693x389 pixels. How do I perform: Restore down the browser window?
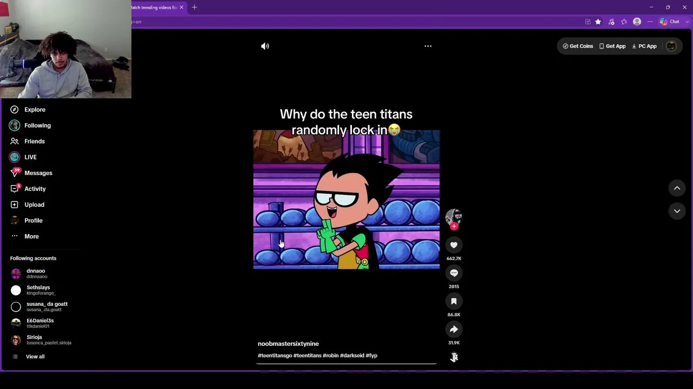(668, 8)
